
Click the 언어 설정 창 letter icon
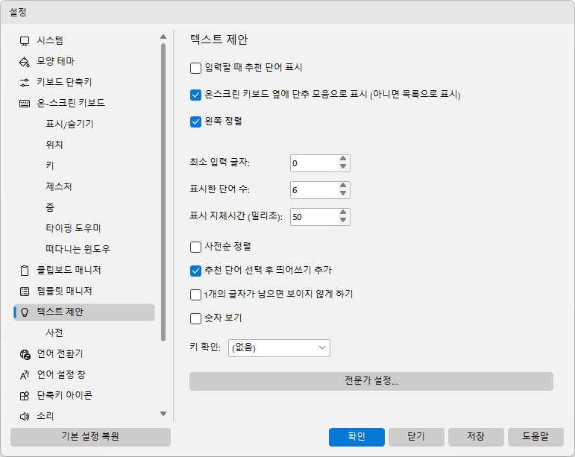(25, 375)
